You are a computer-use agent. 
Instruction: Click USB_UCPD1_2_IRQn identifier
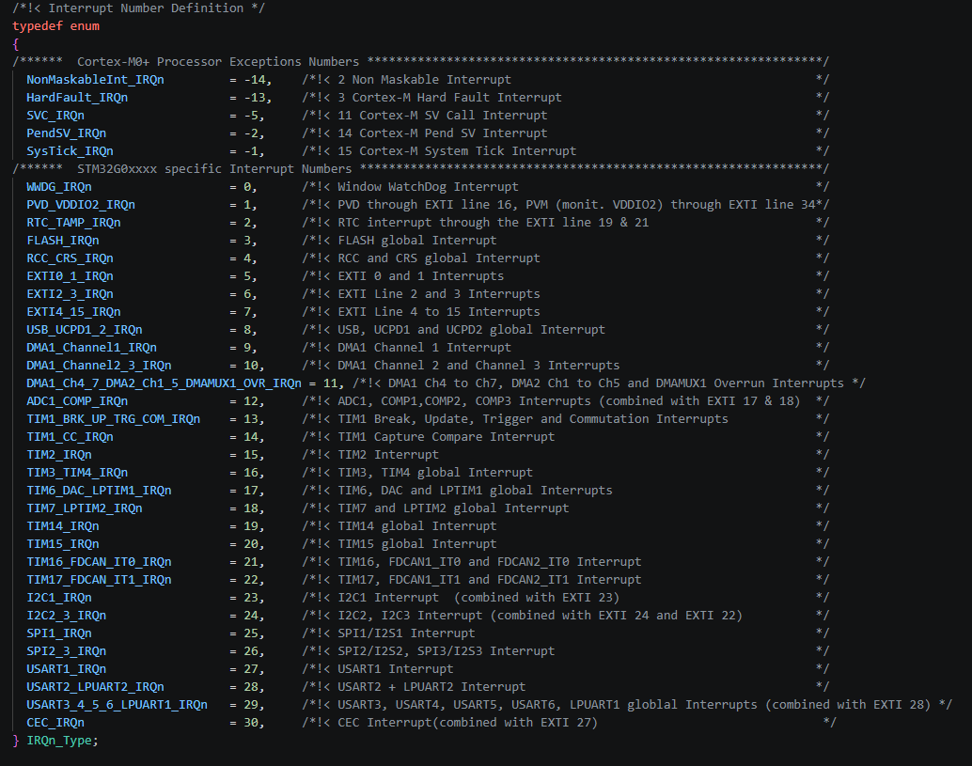click(85, 330)
